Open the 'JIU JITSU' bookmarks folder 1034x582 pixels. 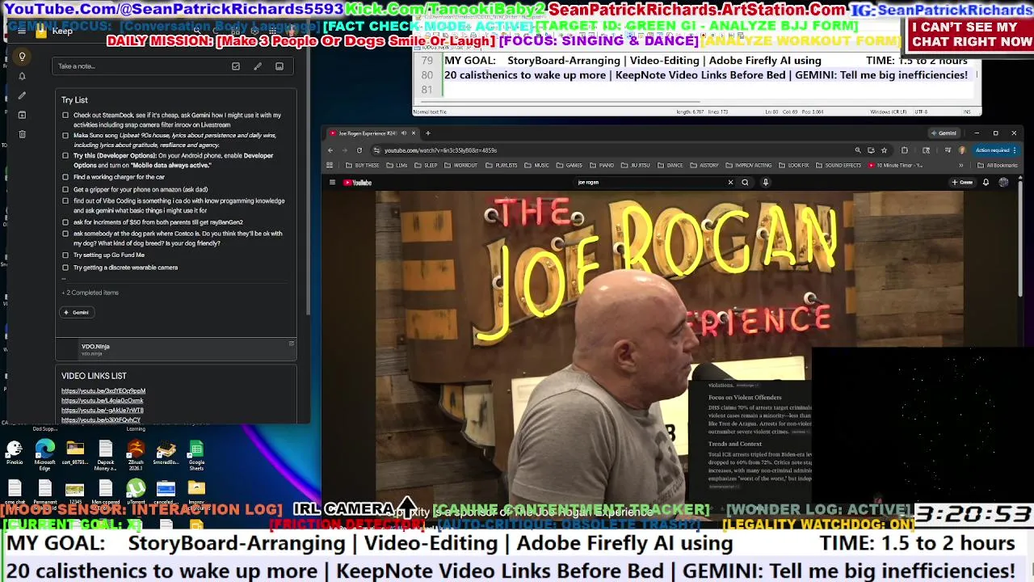pos(636,166)
